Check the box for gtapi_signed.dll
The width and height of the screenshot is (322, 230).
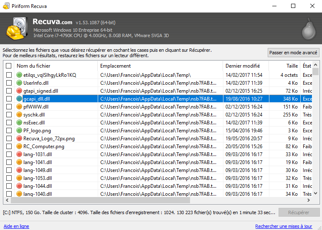click(x=9, y=91)
